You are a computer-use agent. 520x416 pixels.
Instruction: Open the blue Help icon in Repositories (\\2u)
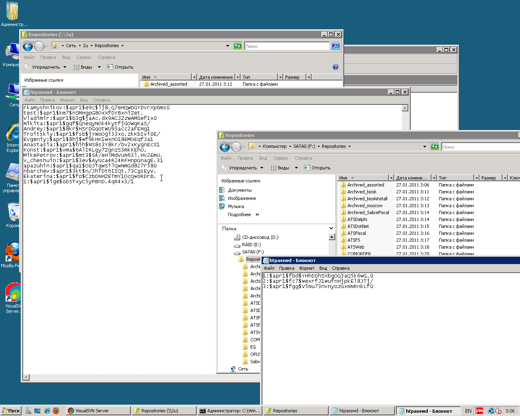[336, 67]
